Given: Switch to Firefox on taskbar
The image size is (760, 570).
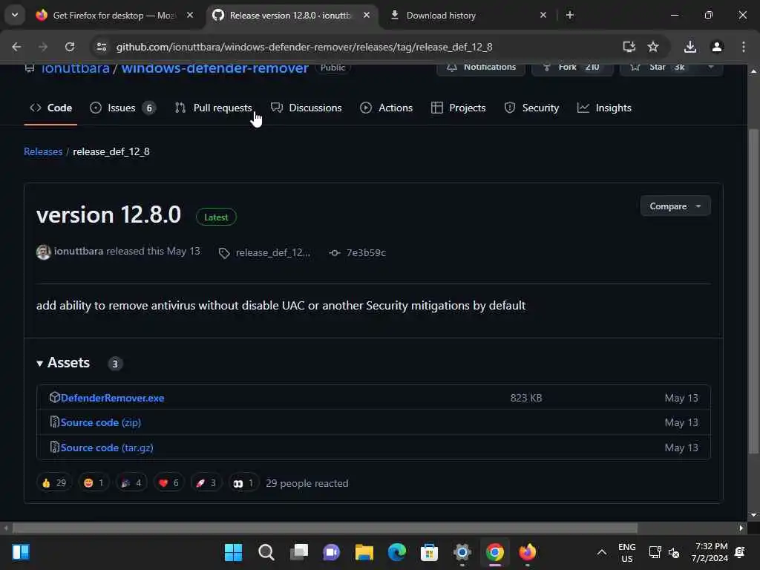Looking at the screenshot, I should pyautogui.click(x=528, y=552).
